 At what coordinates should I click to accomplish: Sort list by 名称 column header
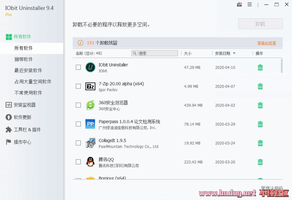point(89,54)
